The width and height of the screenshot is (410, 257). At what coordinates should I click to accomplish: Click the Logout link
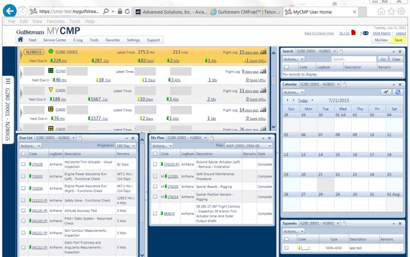click(401, 33)
